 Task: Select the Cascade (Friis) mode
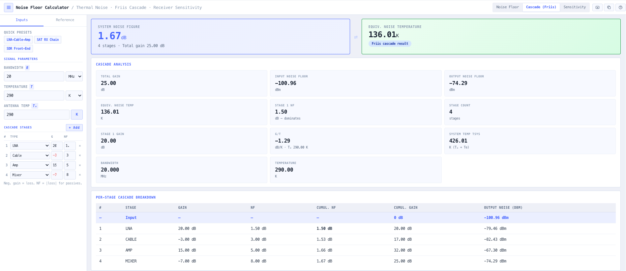pos(541,7)
